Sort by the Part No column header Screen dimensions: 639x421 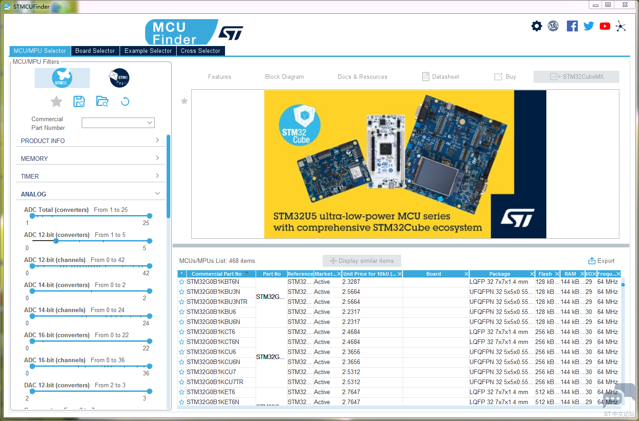[x=272, y=274]
